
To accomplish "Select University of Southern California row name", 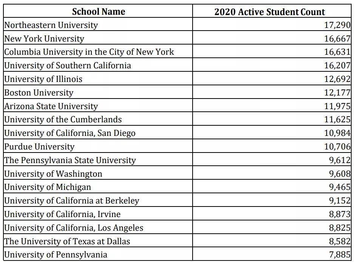I will [x=68, y=66].
